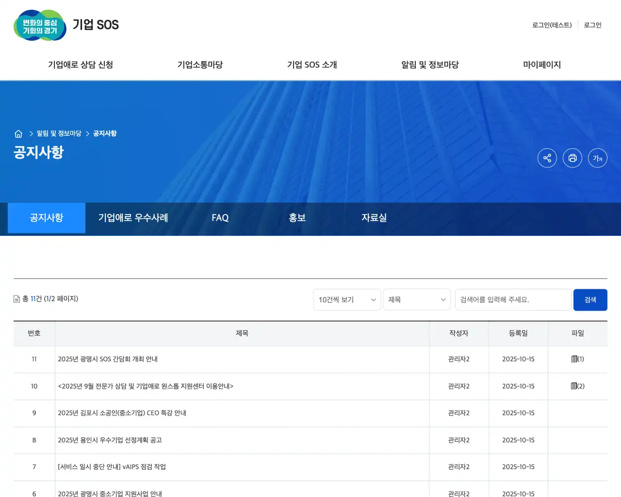This screenshot has height=497, width=621.
Task: Click the 검색 search button
Action: tap(590, 299)
